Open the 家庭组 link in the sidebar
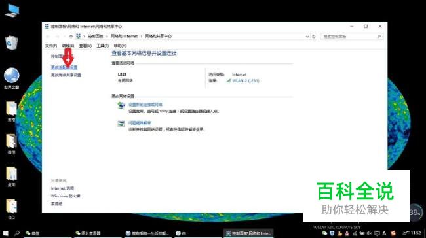Screen dimensions: 426x238 (x=57, y=204)
